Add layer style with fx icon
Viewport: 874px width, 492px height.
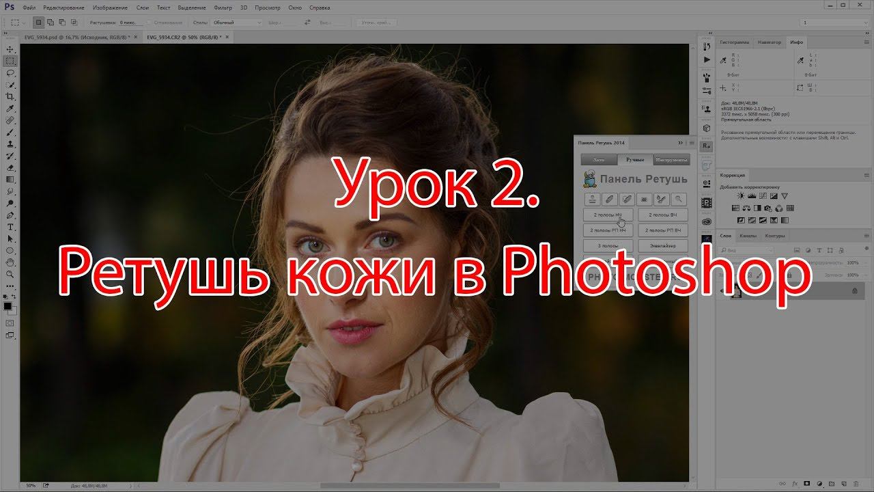(795, 483)
